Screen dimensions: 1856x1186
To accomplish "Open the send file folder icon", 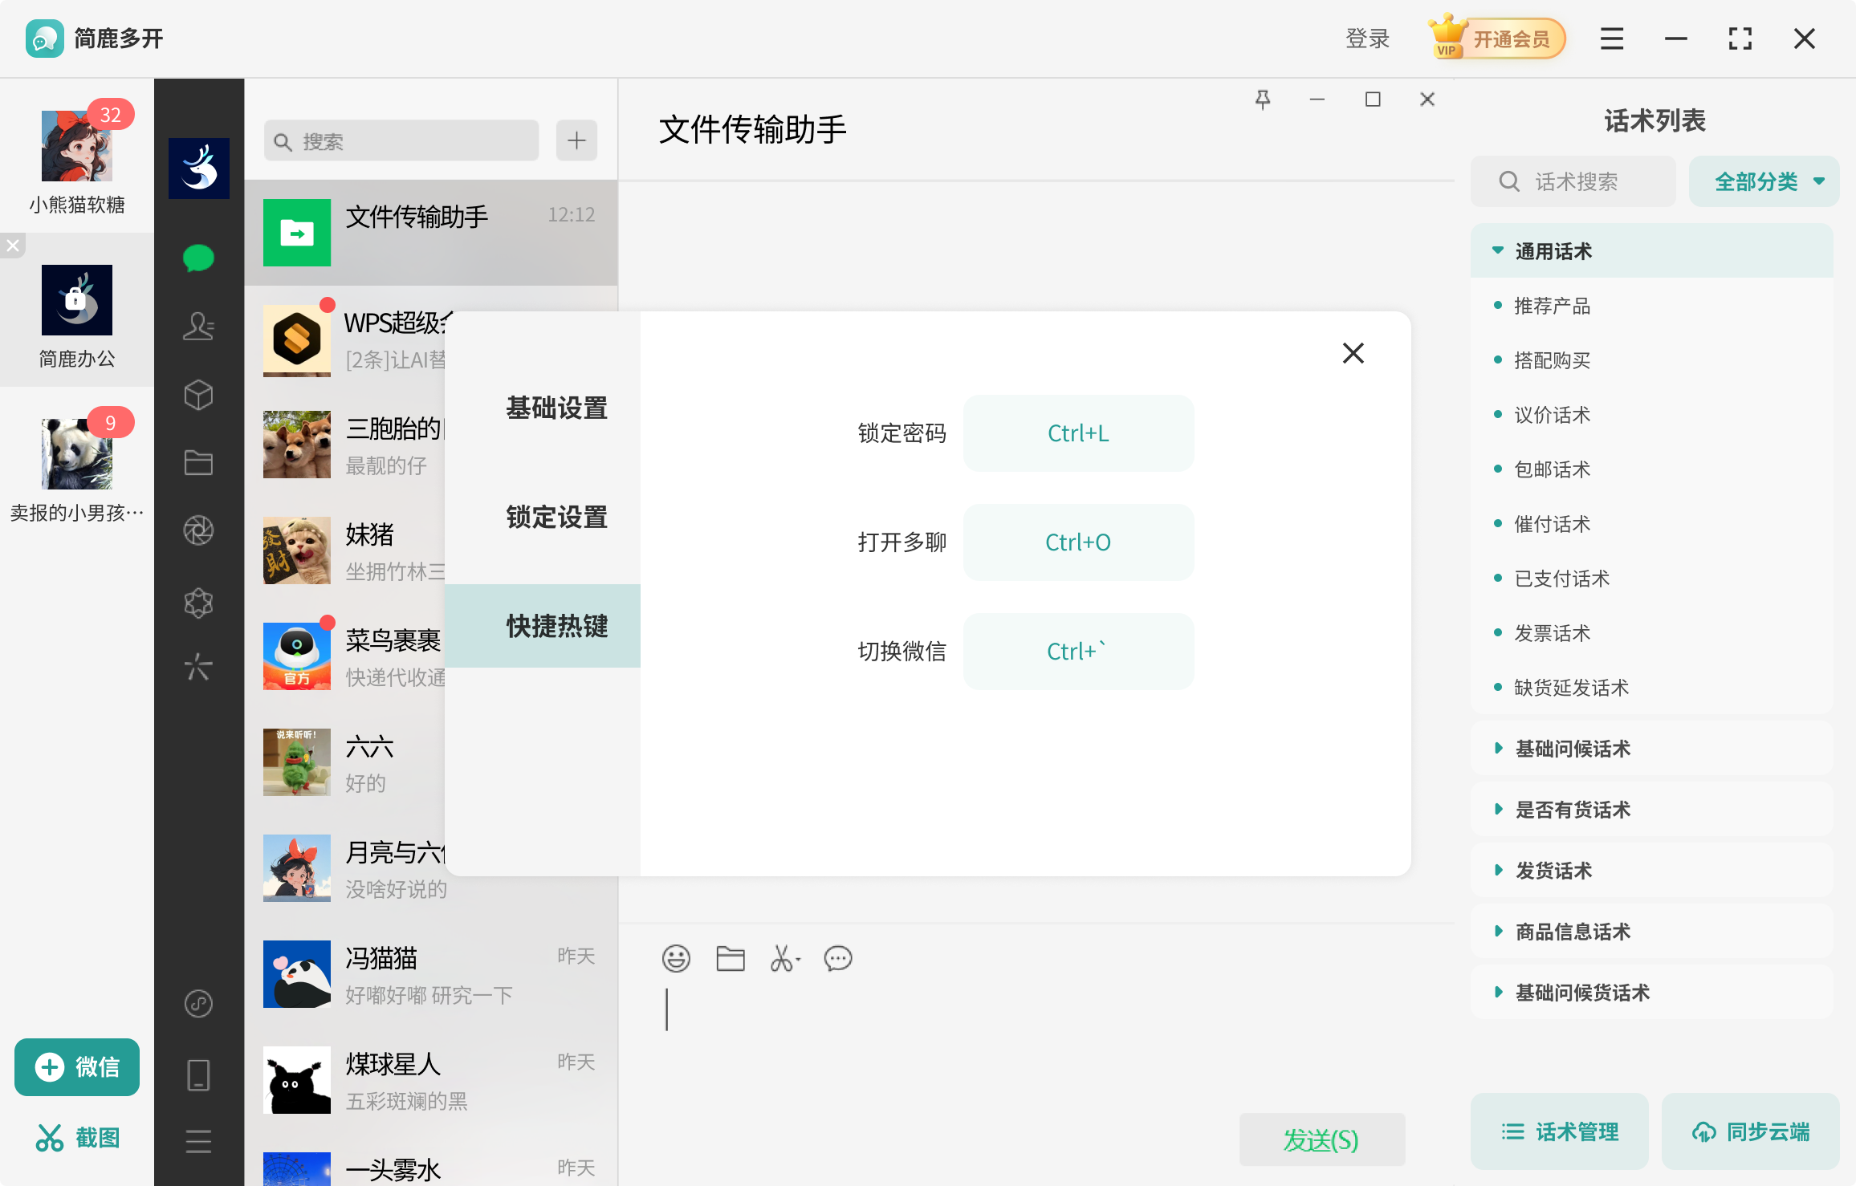I will [730, 958].
